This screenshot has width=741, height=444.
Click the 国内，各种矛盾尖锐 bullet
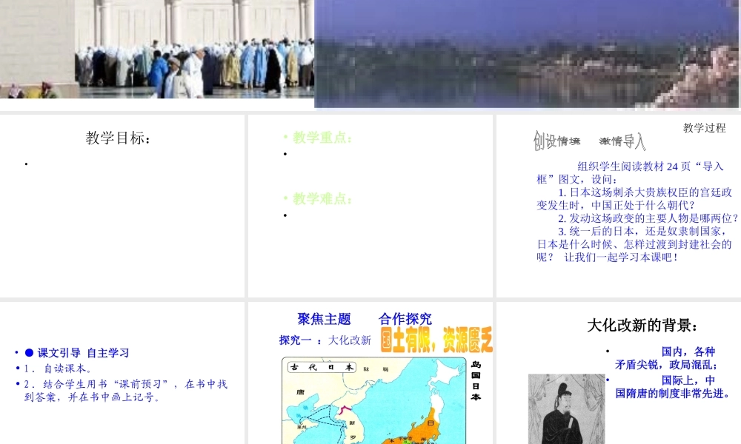tap(666, 358)
